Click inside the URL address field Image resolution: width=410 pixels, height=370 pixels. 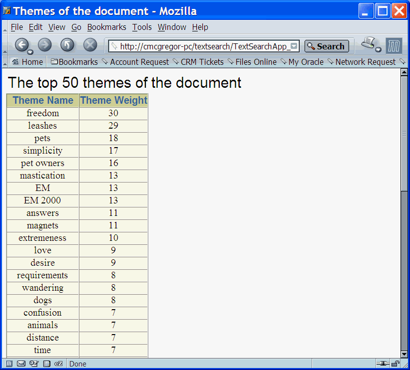pos(200,45)
